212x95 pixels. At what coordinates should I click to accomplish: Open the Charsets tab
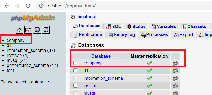193,26
